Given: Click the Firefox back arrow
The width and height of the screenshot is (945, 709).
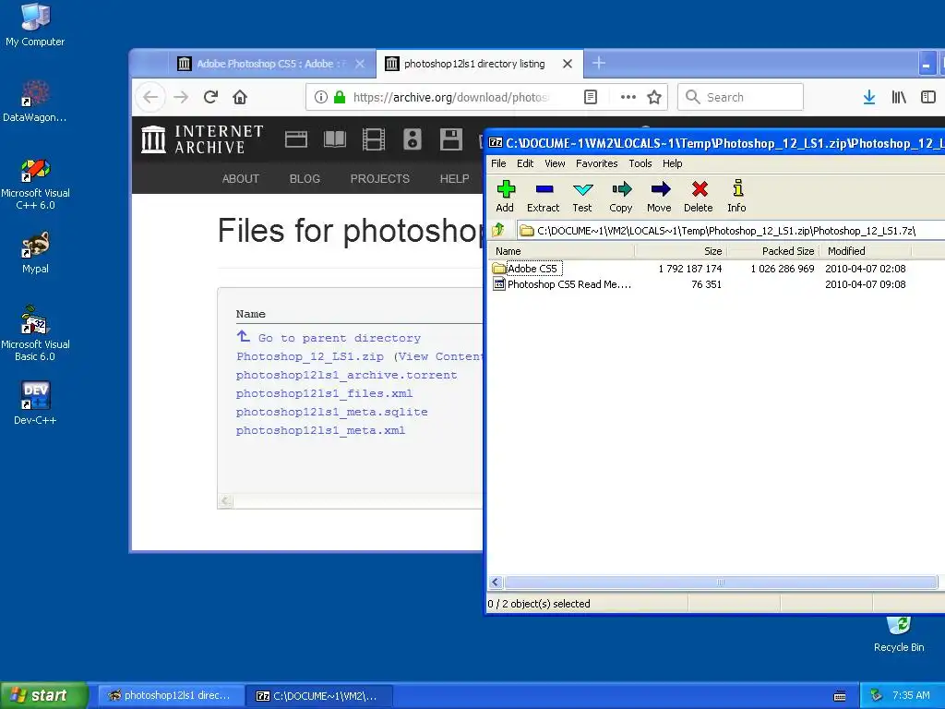Looking at the screenshot, I should [x=150, y=97].
